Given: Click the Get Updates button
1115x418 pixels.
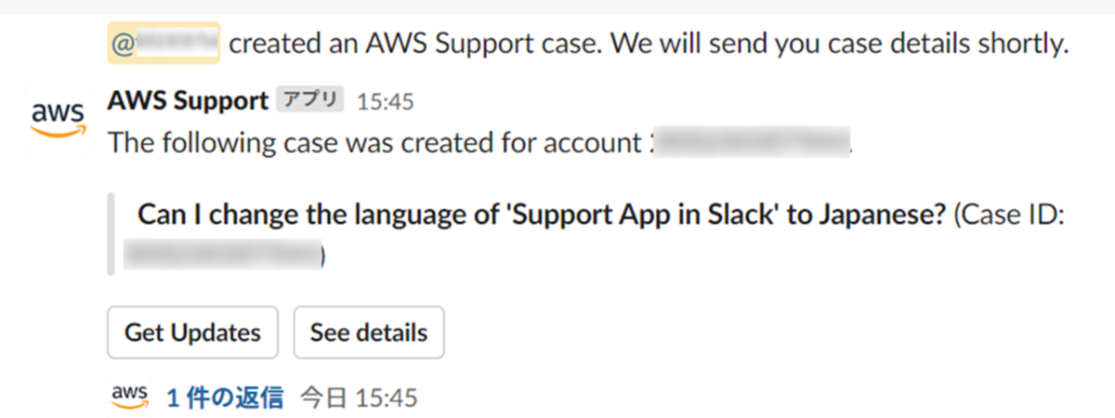Looking at the screenshot, I should point(192,333).
